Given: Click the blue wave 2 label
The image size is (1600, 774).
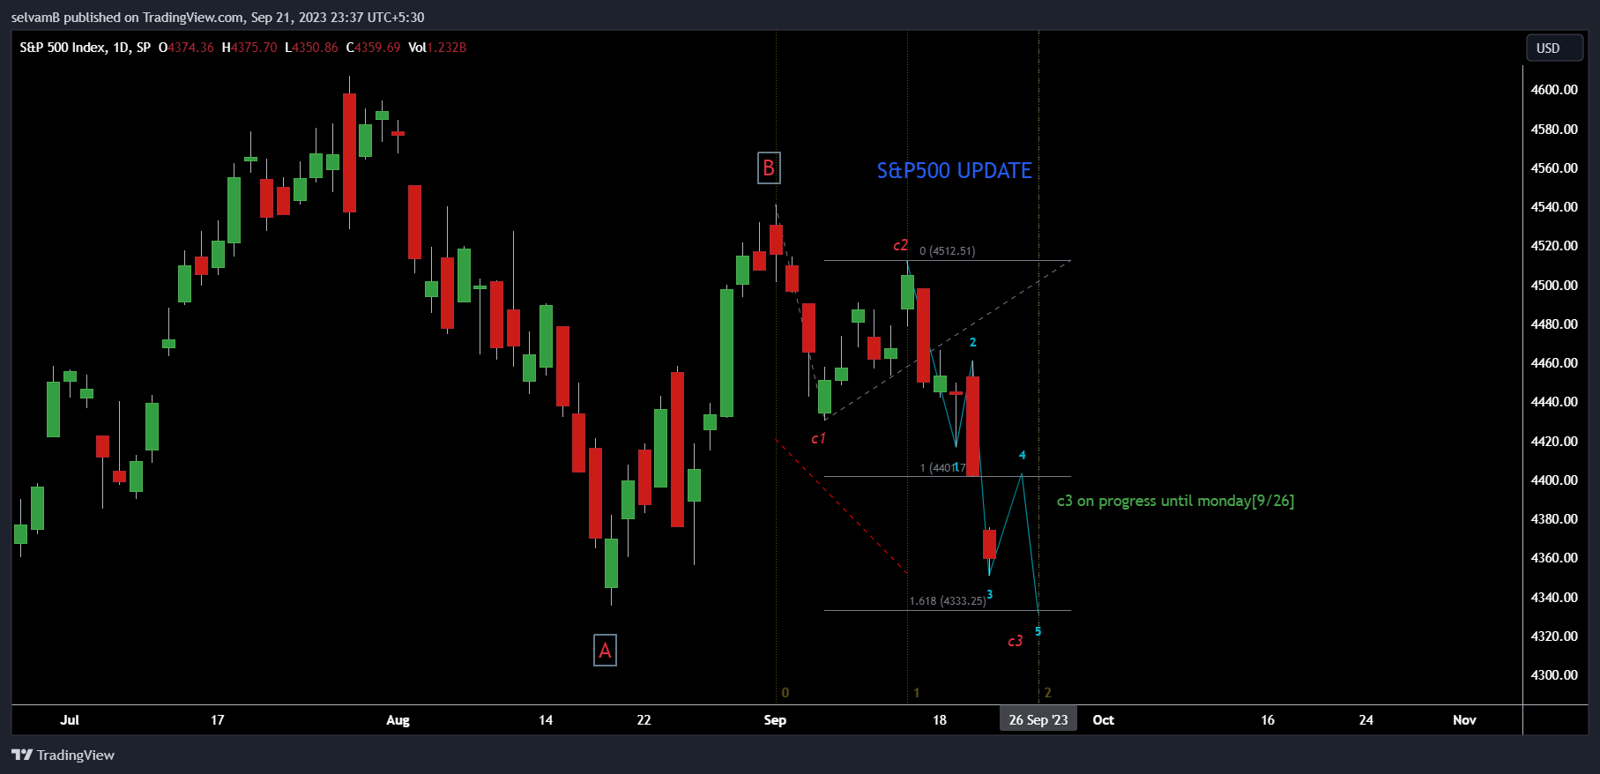Looking at the screenshot, I should click(972, 342).
